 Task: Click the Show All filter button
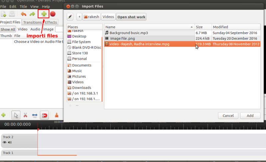point(8,29)
